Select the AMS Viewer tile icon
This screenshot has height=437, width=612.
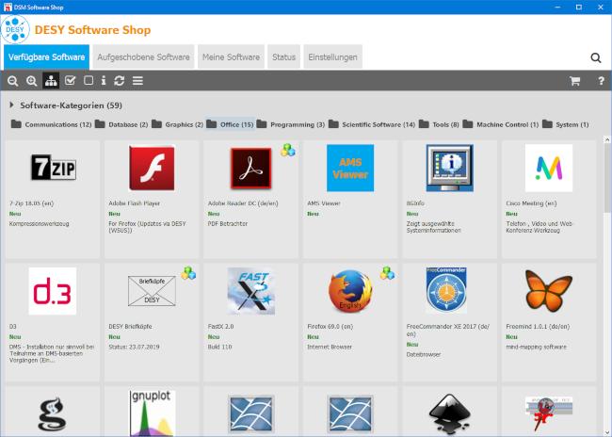tap(350, 168)
